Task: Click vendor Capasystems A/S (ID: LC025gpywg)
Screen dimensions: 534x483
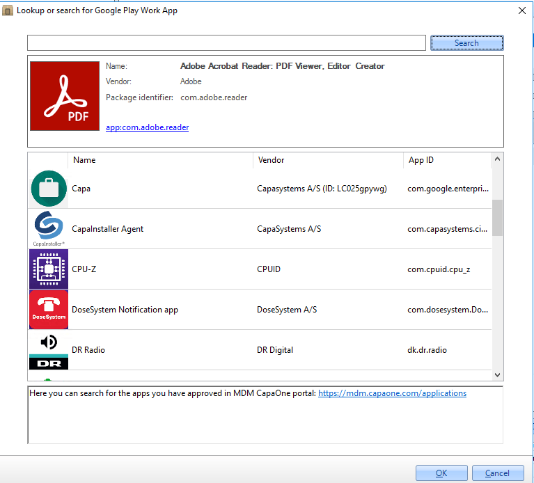Action: [322, 189]
